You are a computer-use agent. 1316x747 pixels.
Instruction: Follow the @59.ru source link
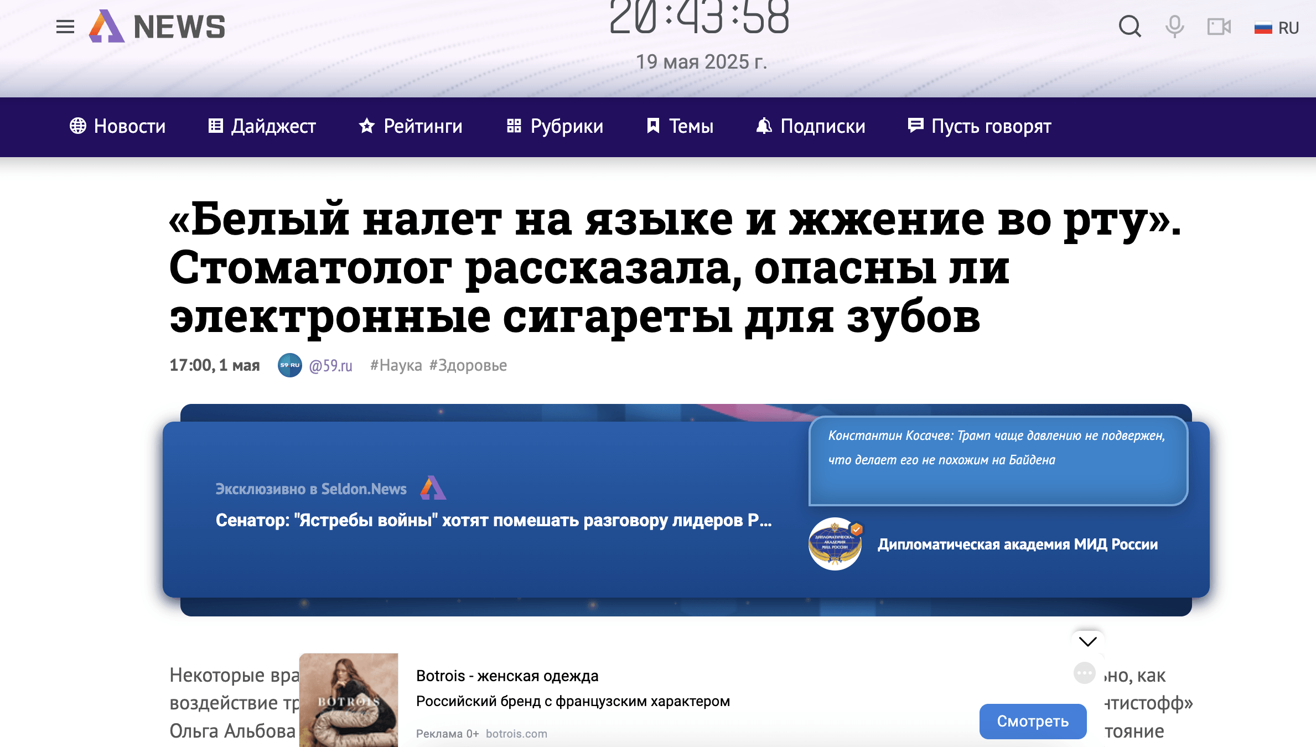point(330,366)
